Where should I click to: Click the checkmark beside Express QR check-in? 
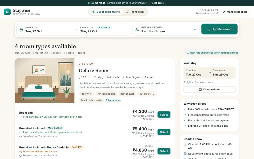click(x=185, y=126)
